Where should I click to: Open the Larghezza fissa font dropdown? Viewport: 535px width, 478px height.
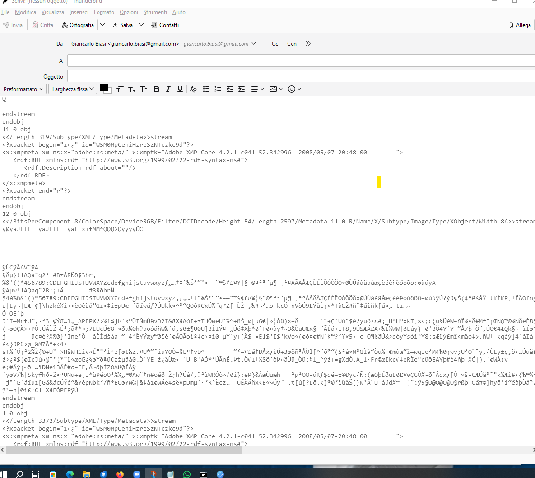[73, 89]
